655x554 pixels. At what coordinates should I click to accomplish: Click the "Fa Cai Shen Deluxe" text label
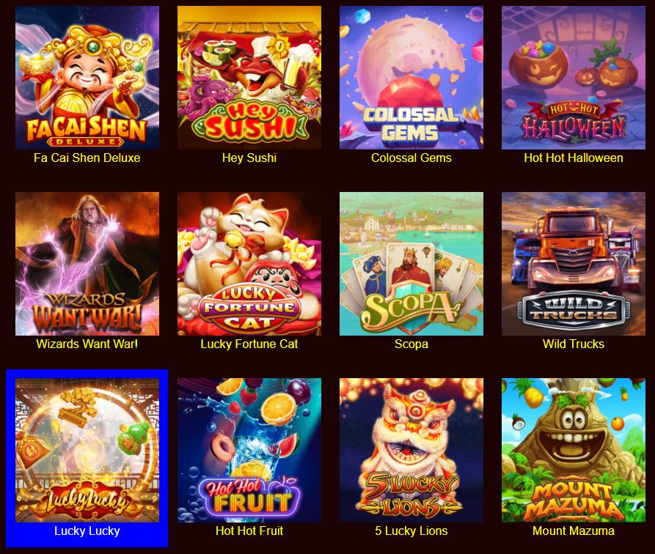87,158
